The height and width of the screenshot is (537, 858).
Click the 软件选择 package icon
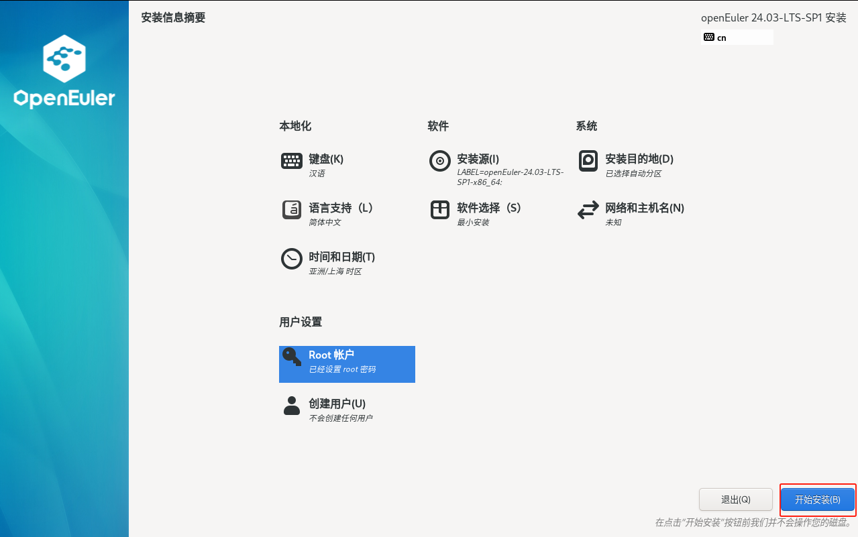440,210
